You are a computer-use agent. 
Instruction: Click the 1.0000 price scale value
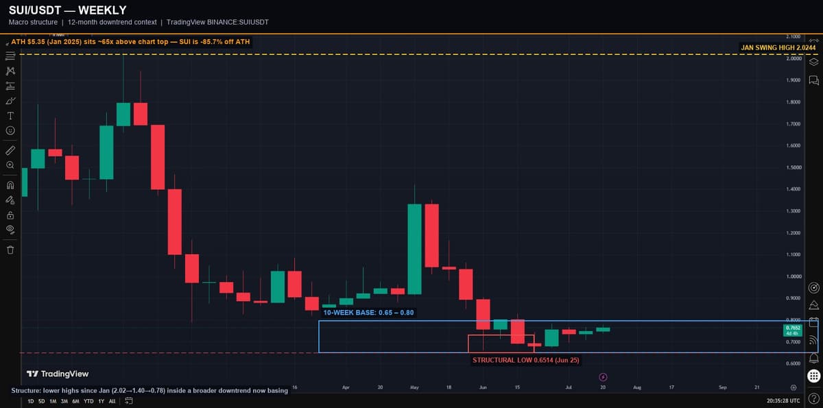coord(792,276)
